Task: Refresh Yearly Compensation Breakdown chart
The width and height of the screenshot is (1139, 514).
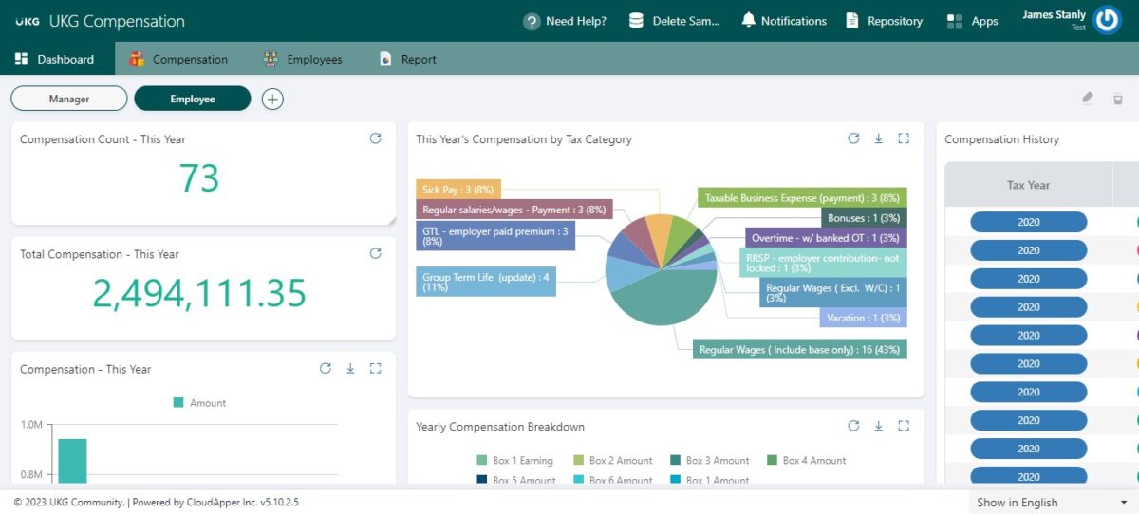Action: click(x=853, y=426)
